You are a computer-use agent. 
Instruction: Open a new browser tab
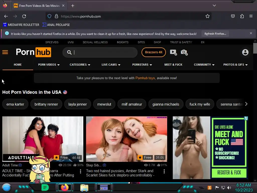point(73,6)
